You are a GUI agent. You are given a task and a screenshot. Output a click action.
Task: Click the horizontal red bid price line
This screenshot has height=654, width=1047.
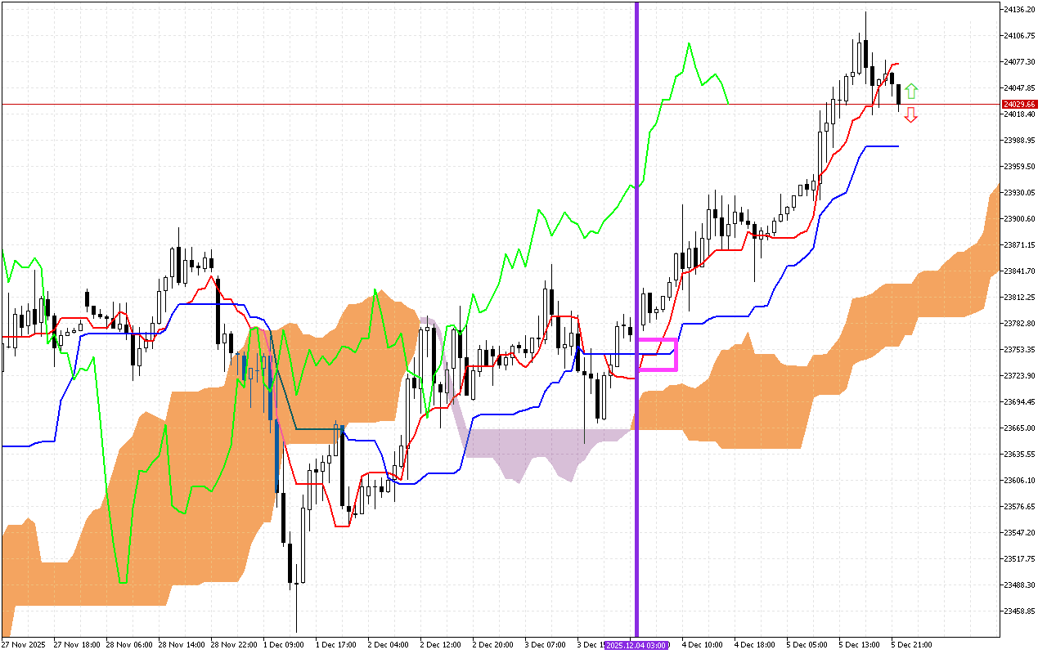coord(409,105)
